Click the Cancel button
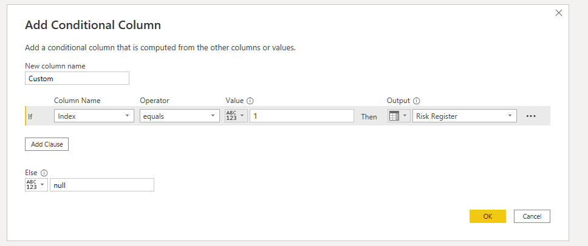 coord(532,216)
